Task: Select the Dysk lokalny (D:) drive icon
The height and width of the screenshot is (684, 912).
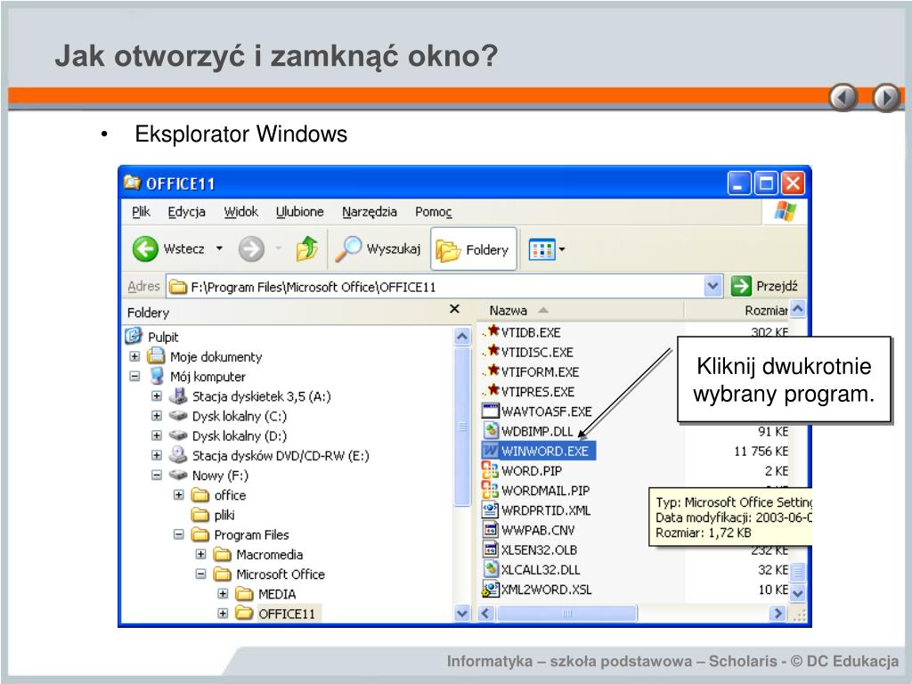Action: pos(178,436)
